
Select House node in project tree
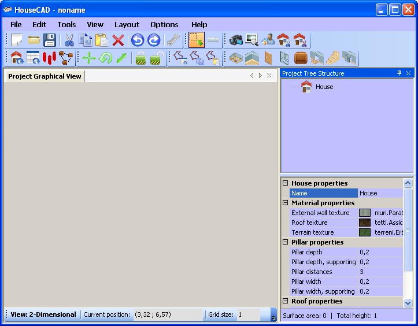click(x=317, y=87)
